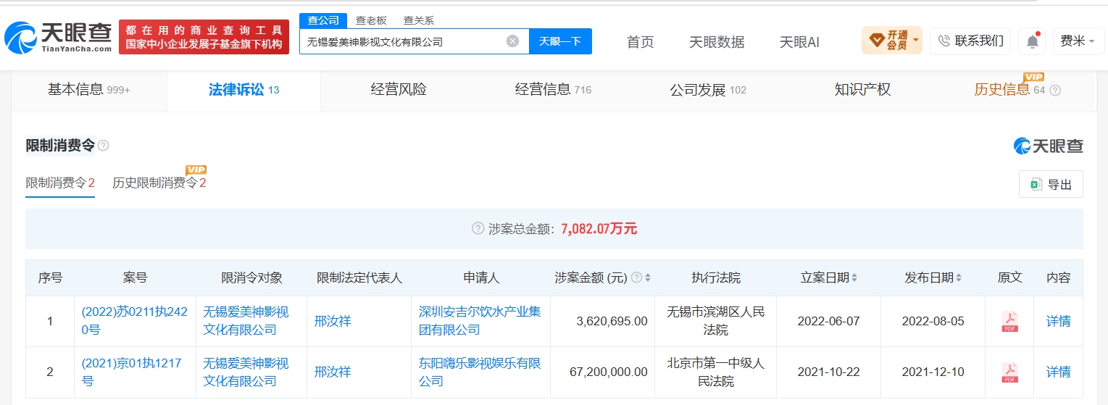
Task: Click amount cell 67,200,000.00
Action: [x=608, y=372]
